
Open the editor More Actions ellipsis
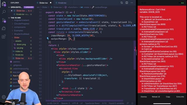point(132,3)
